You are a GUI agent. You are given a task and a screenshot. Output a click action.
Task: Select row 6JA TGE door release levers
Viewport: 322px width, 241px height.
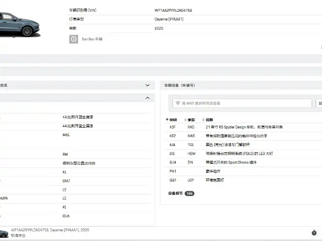[243, 145]
